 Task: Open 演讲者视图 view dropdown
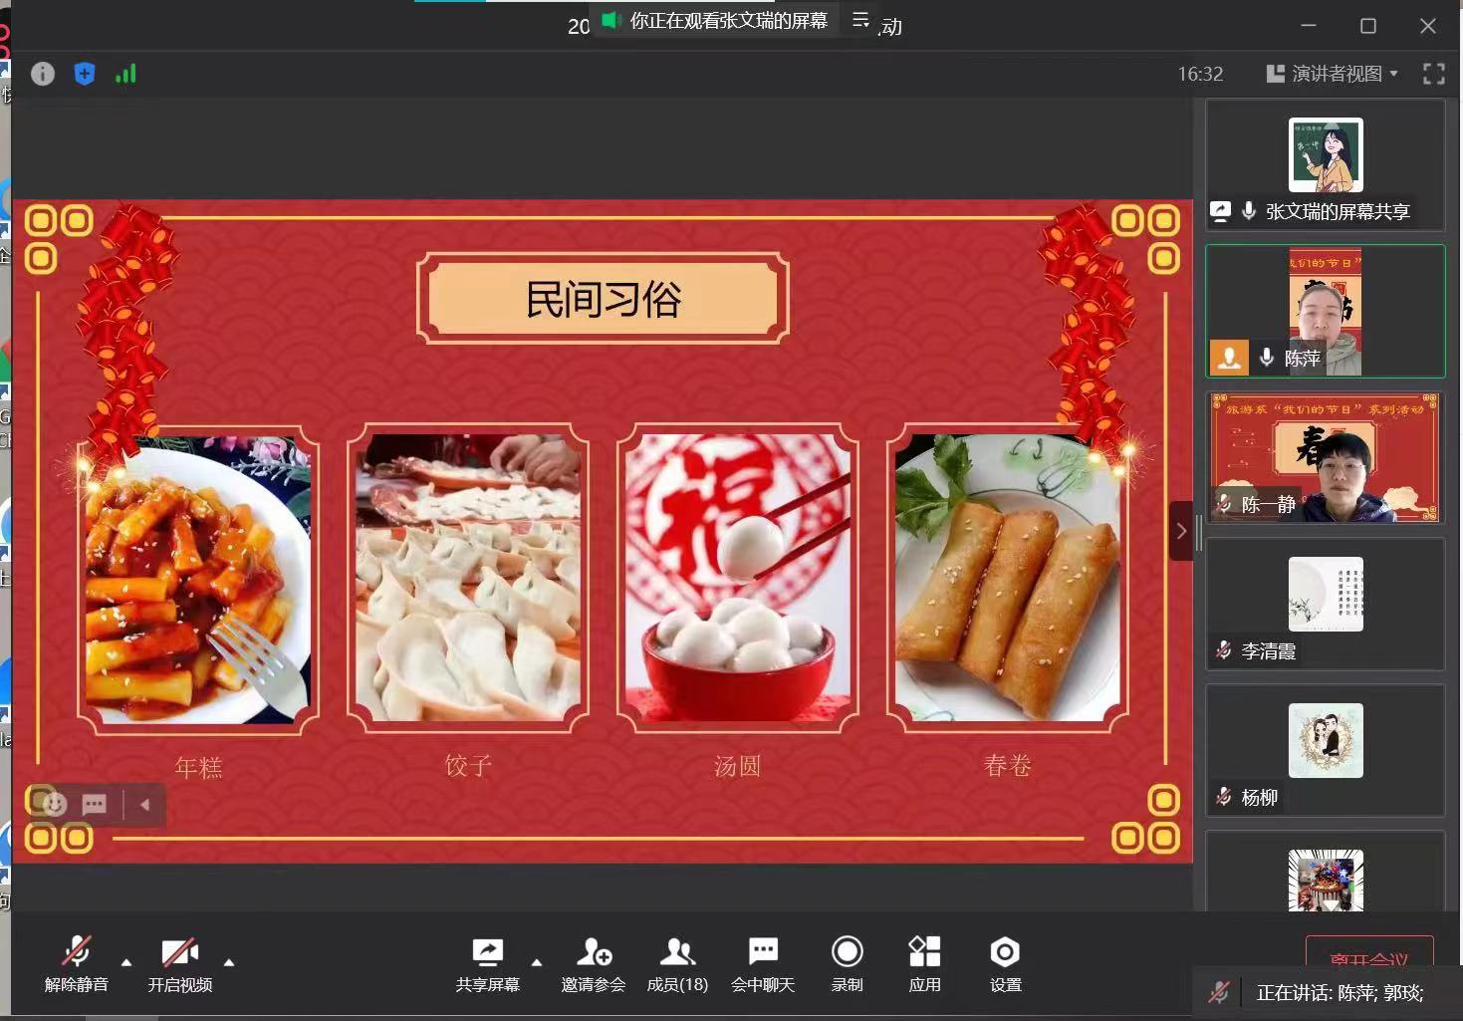tap(1333, 74)
